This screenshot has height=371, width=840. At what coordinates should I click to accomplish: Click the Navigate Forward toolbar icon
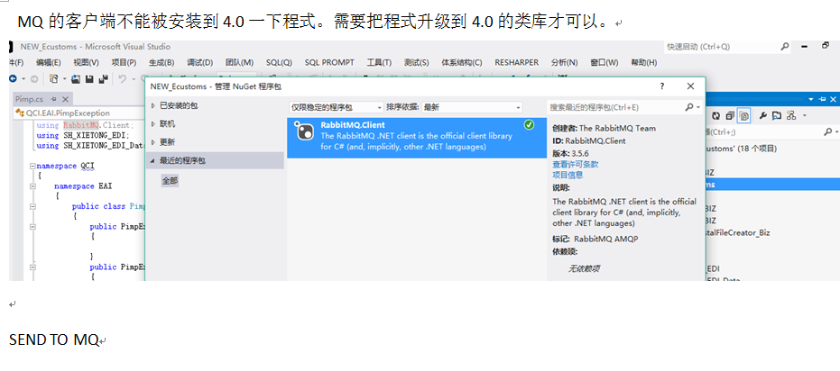33,79
